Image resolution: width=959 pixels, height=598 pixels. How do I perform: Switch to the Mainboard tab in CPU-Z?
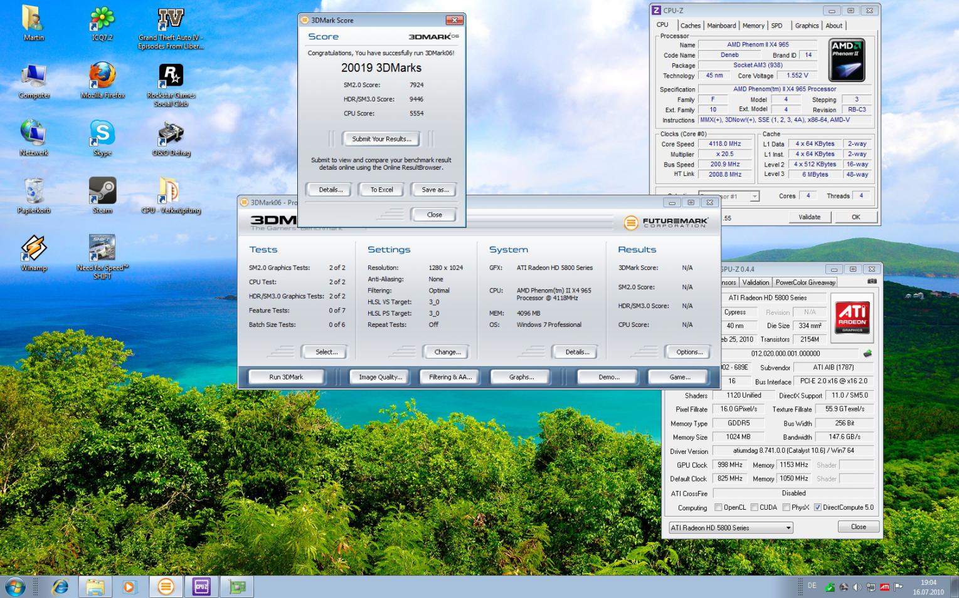721,26
